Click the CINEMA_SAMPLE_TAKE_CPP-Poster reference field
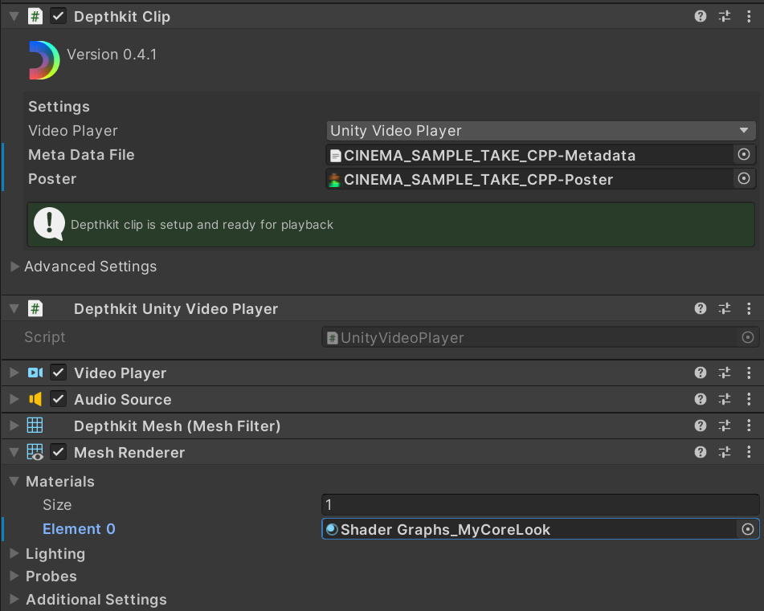This screenshot has height=611, width=764. pos(530,178)
